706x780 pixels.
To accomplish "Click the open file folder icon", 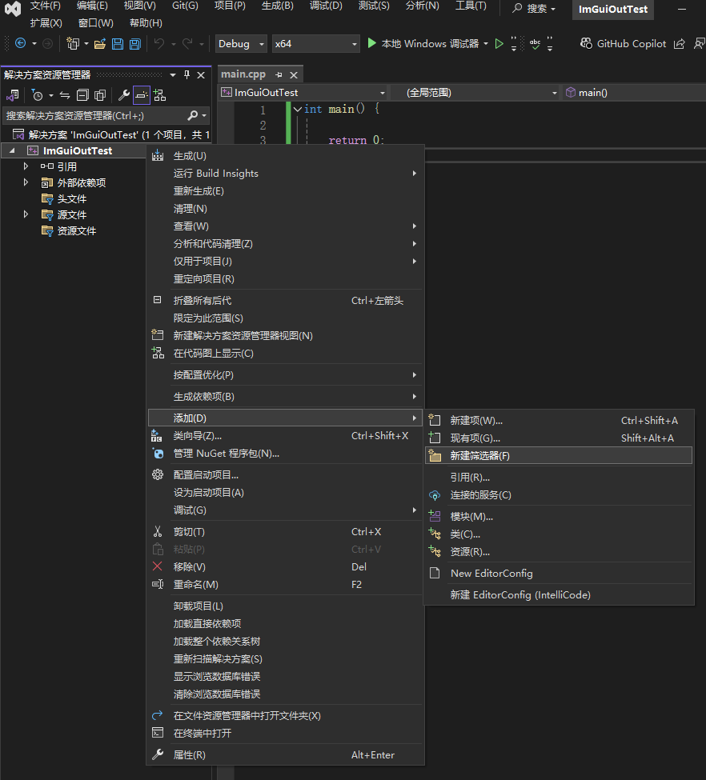I will tap(100, 44).
